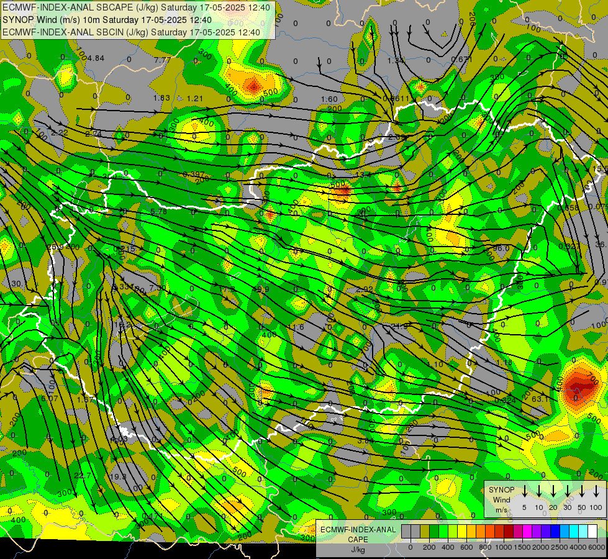Click the 5 m/s wind arrow in the SYNOP legend

point(524,491)
